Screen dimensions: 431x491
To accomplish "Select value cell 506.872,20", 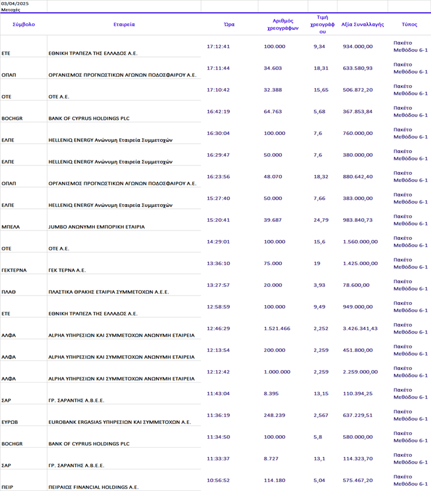I will click(358, 90).
